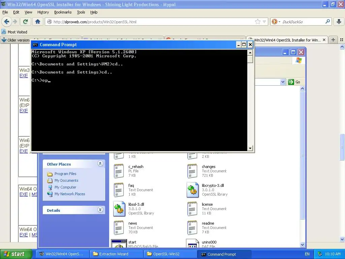Screen dimensions: 345x259
Task: Open the File menu
Action: click(5, 12)
